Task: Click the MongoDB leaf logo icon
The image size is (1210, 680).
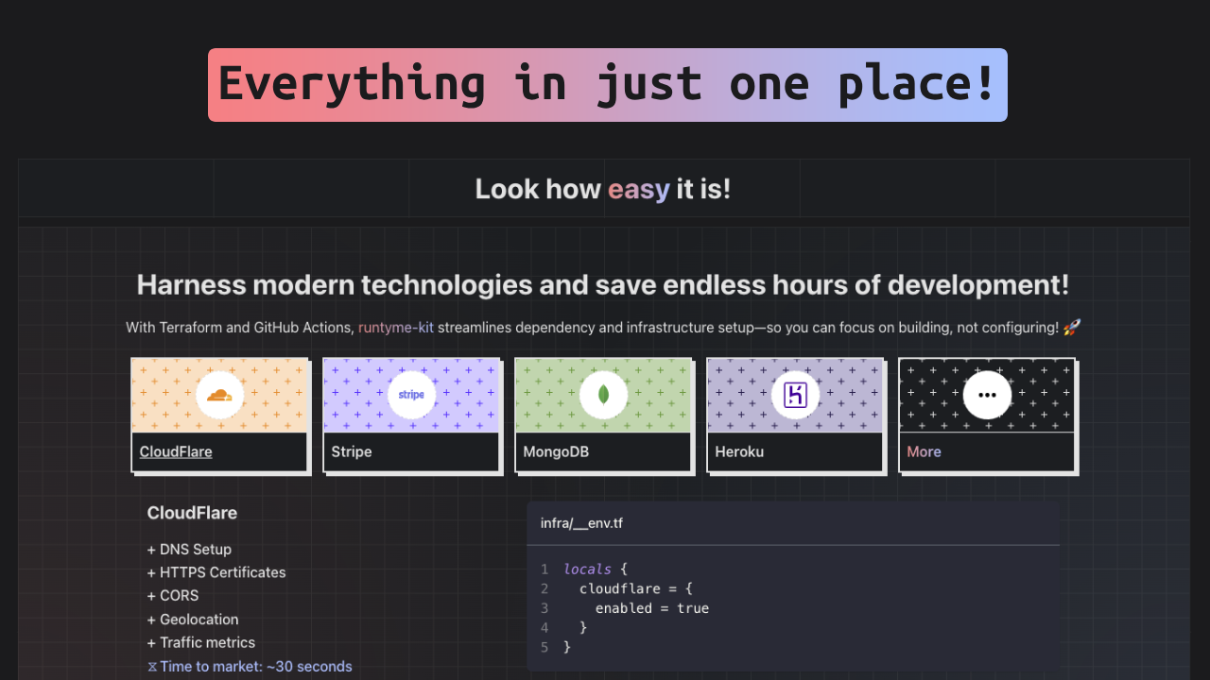Action: pyautogui.click(x=603, y=396)
